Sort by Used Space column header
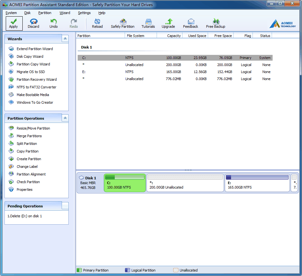Viewport: 302px width, 276px height. coord(195,36)
